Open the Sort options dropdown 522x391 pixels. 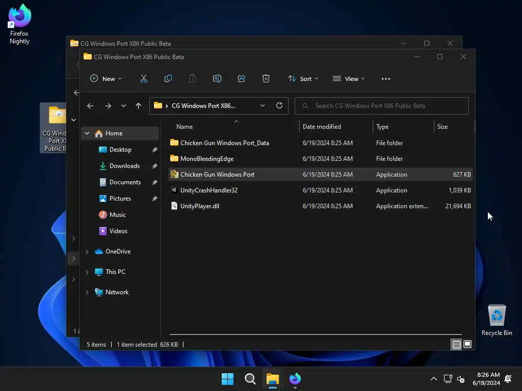coord(303,79)
